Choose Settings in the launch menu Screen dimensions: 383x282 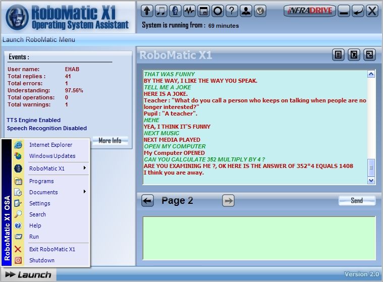click(x=39, y=203)
